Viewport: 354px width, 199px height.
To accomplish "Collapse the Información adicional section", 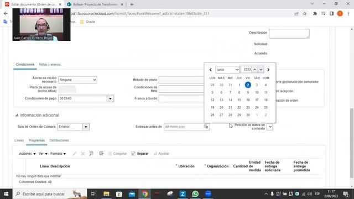I will [x=17, y=116].
